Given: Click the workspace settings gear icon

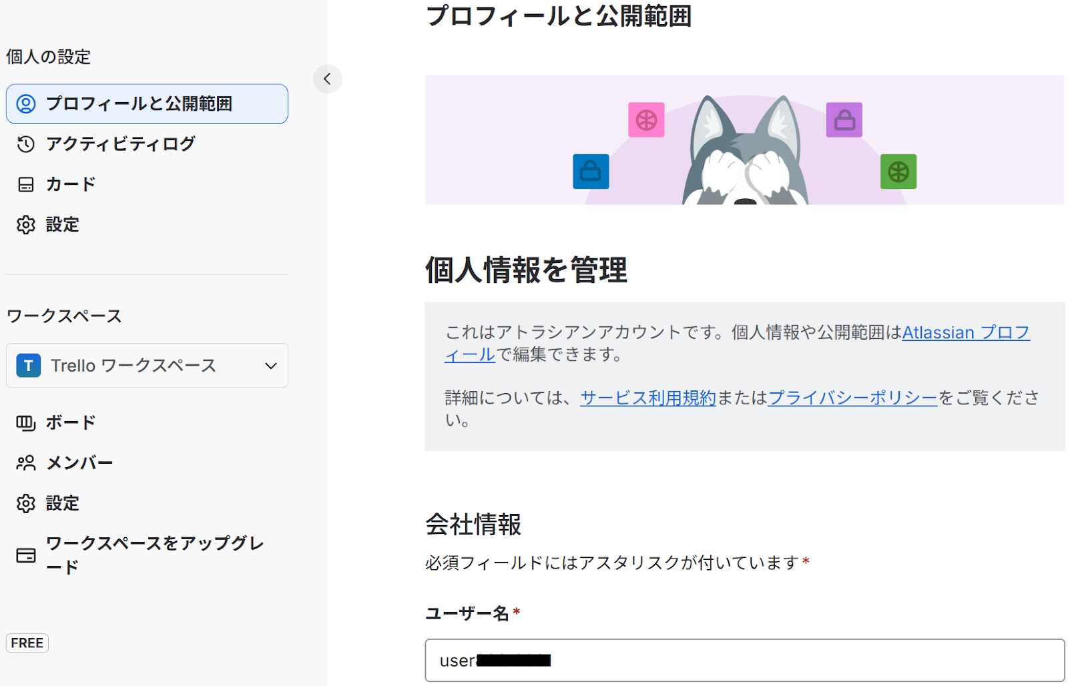Looking at the screenshot, I should (26, 503).
